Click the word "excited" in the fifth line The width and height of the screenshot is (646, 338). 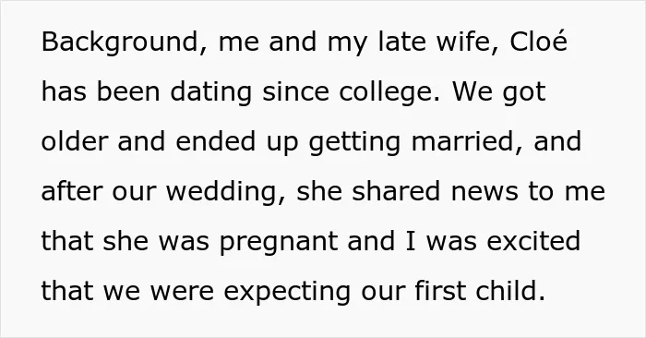[x=533, y=241]
